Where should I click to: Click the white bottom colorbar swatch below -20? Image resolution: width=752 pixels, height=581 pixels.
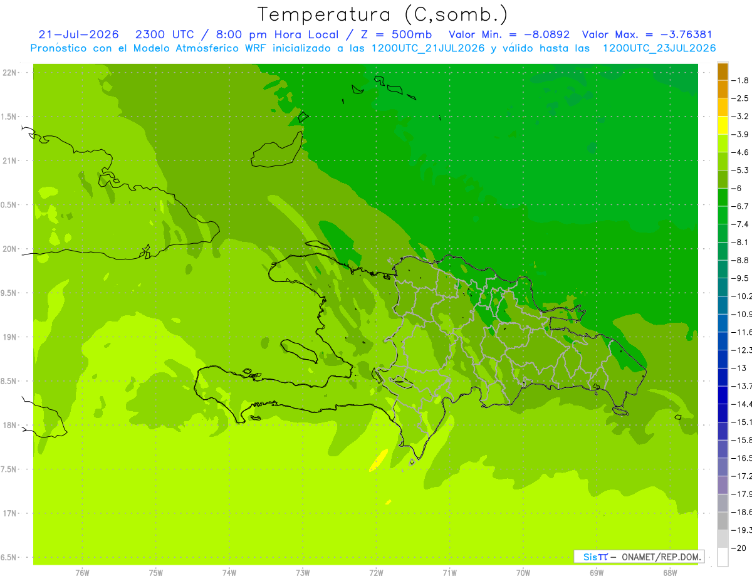[723, 557]
